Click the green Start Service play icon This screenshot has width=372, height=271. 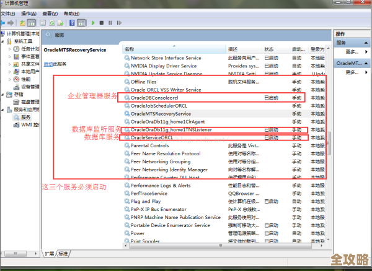click(x=92, y=23)
